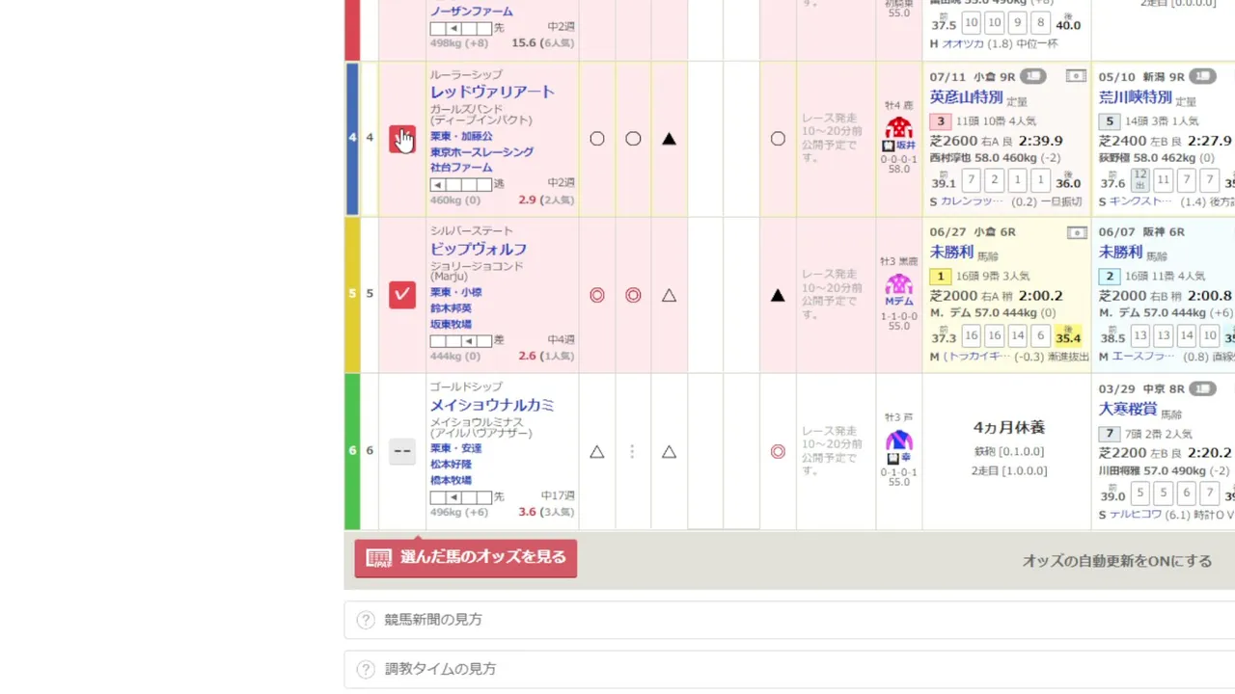
Task: Open trainer link 栗東・安達
Action: [455, 449]
